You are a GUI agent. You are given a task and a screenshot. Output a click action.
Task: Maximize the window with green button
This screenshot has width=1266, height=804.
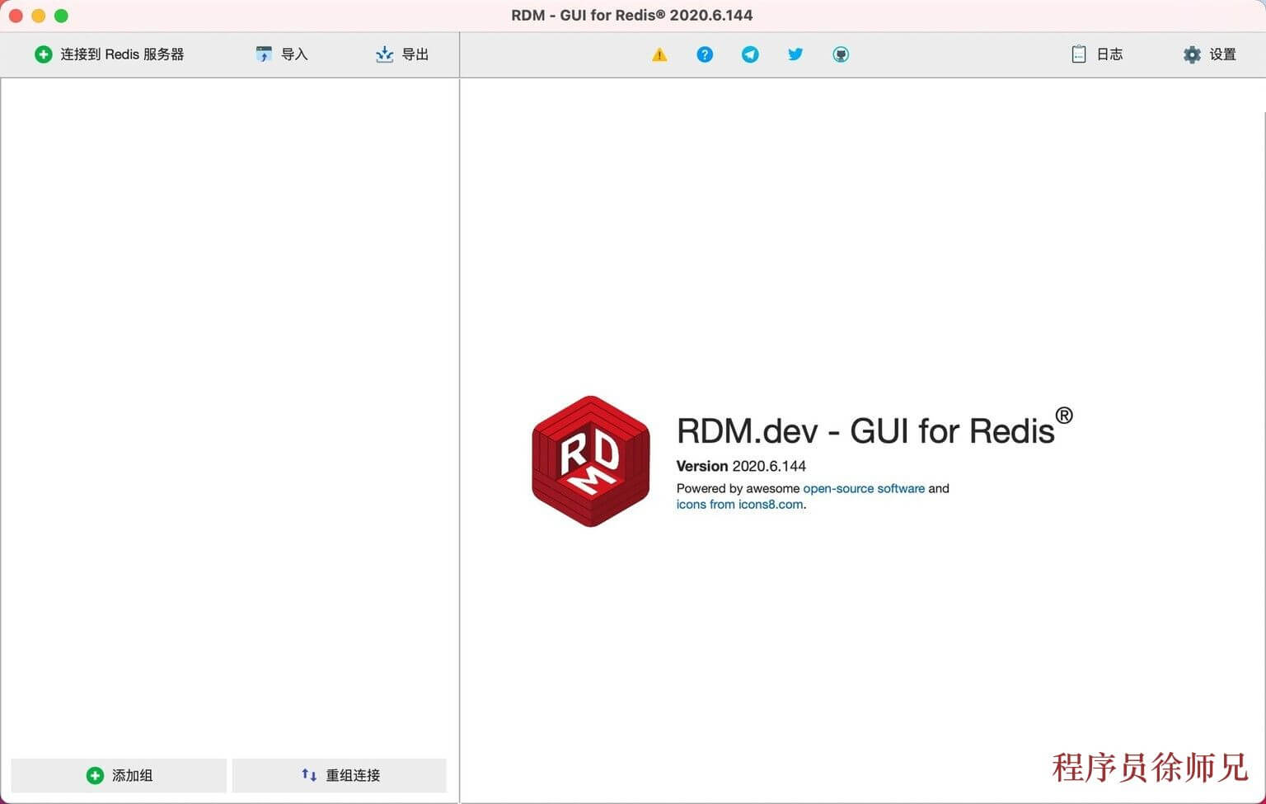(x=61, y=16)
